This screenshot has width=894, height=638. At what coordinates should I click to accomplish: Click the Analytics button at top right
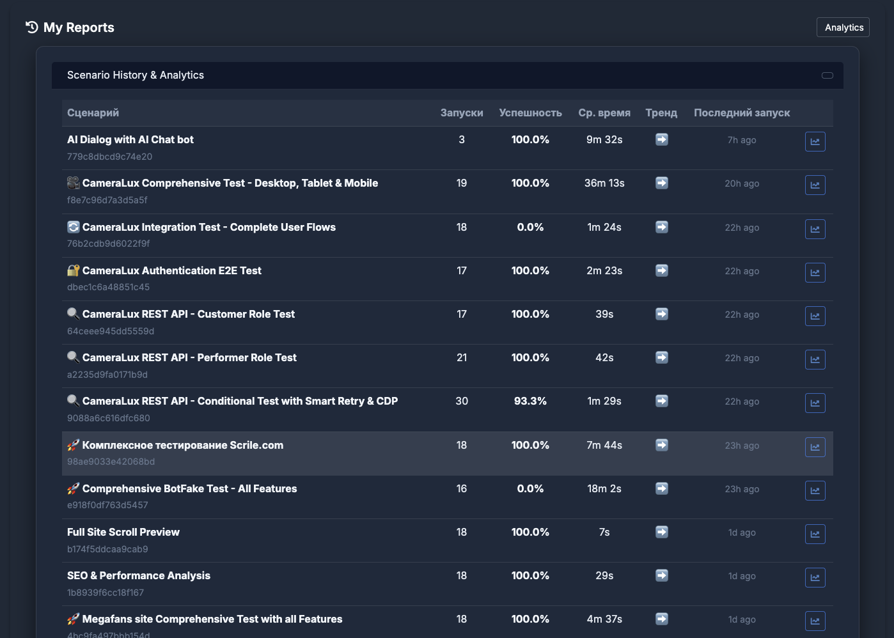click(842, 27)
